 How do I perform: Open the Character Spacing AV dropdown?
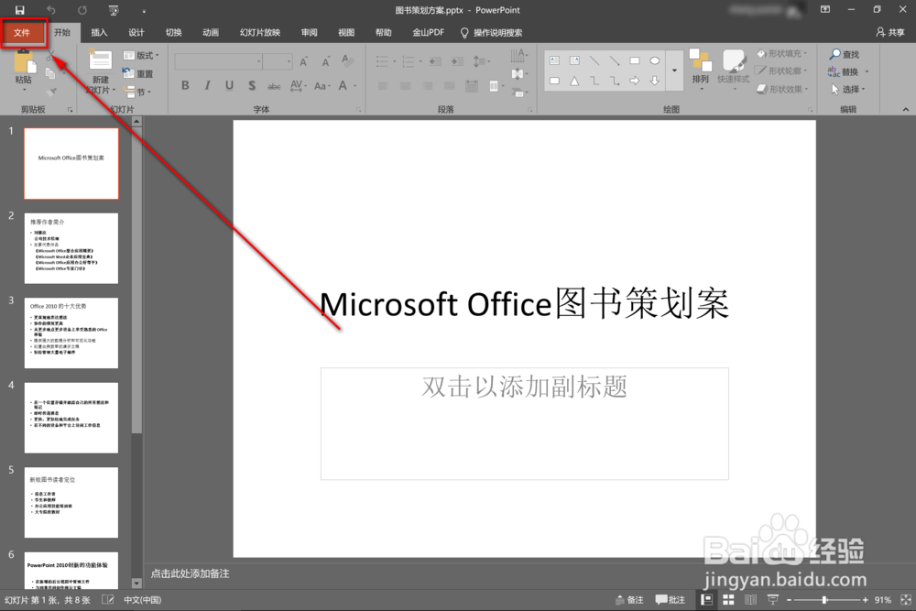(298, 86)
